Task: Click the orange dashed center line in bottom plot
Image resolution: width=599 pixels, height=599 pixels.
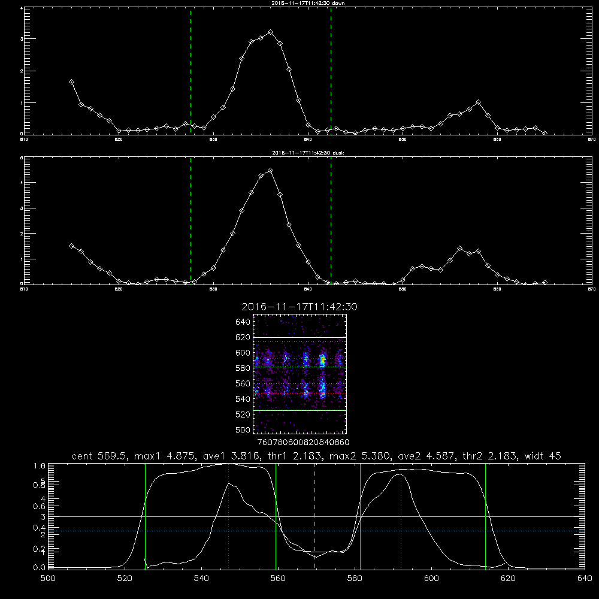Action: pyautogui.click(x=315, y=516)
